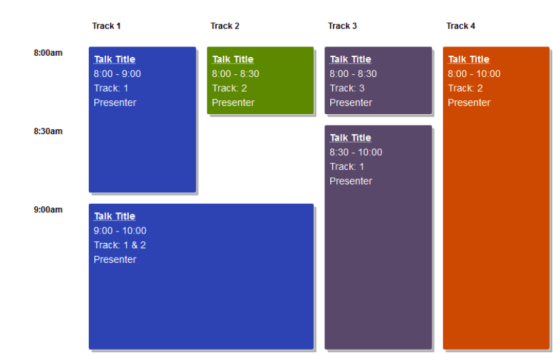Click the 8:30am time label
The image size is (557, 355).
pos(48,131)
